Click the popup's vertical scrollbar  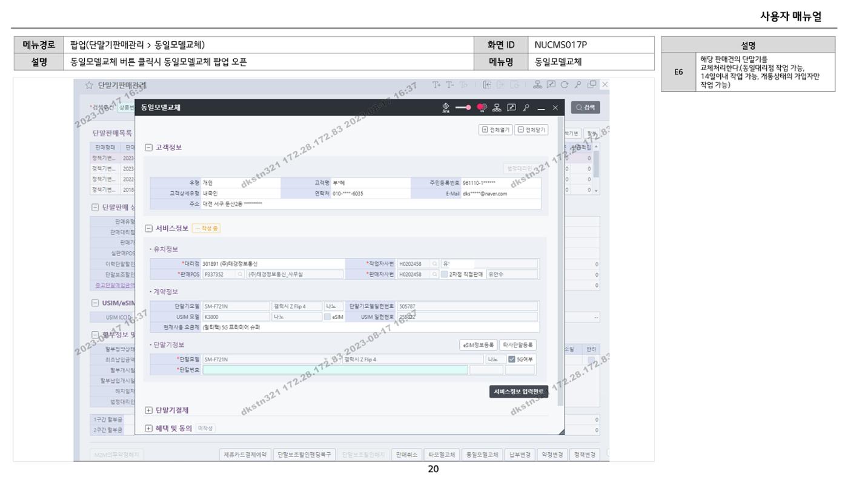pyautogui.click(x=560, y=260)
